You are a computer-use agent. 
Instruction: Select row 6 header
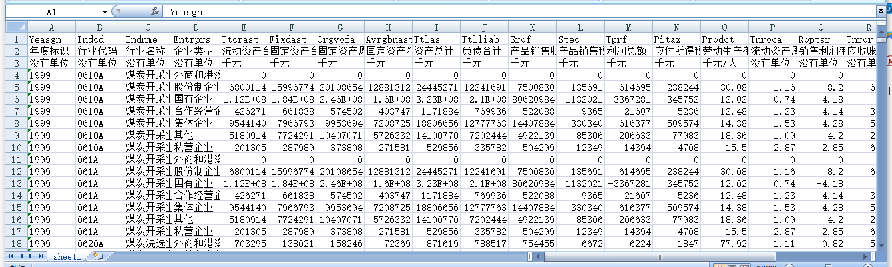(17, 99)
